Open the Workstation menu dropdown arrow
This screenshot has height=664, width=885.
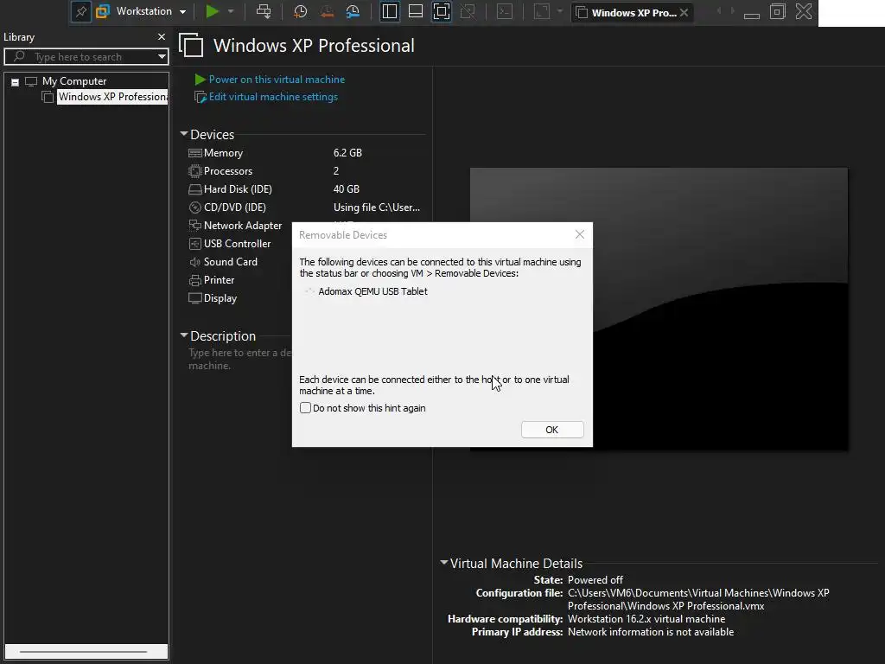pos(183,12)
